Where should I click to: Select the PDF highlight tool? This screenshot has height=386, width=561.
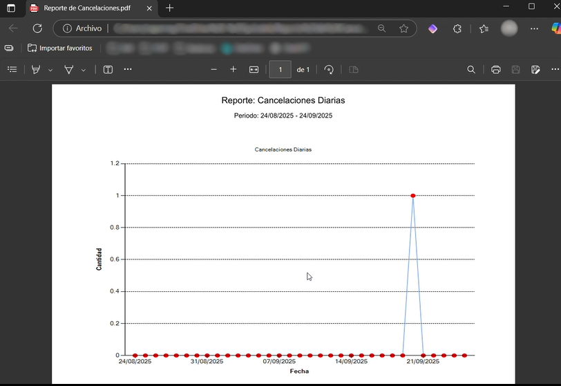37,70
